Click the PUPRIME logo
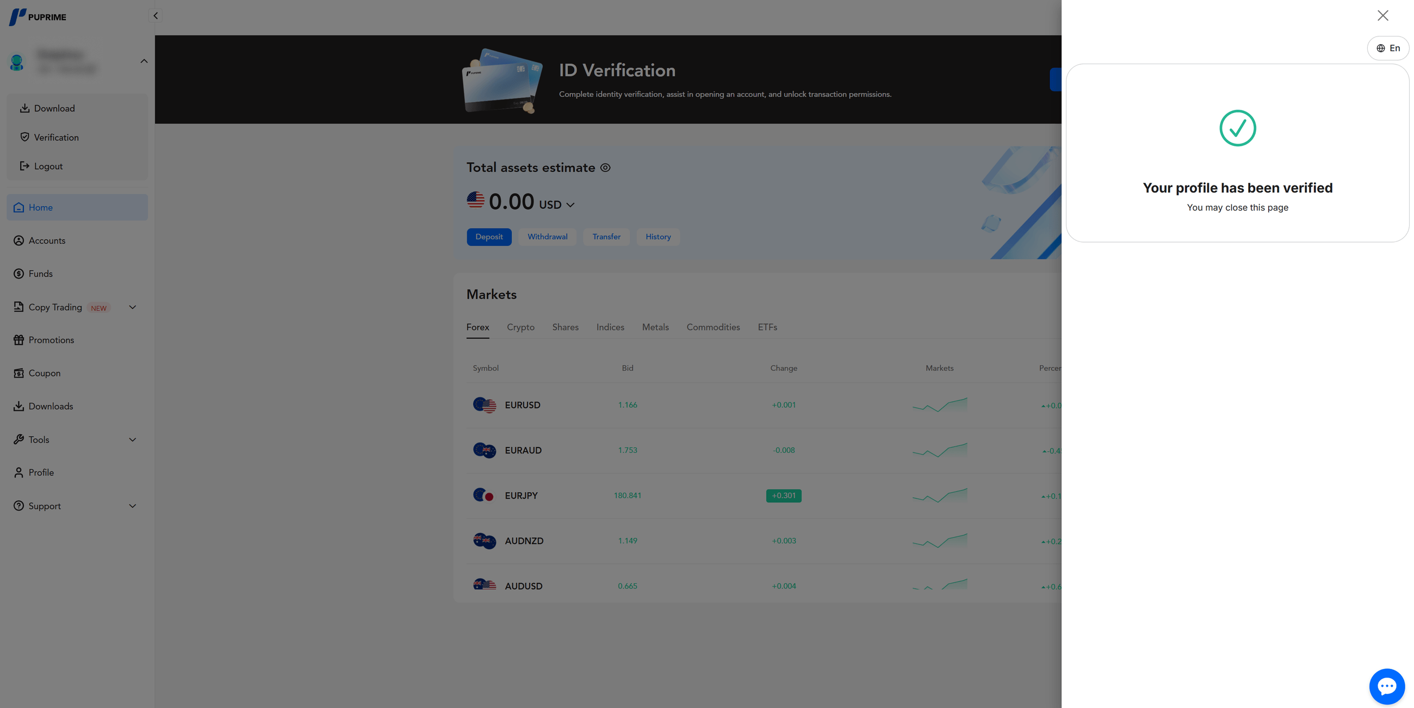The width and height of the screenshot is (1414, 708). (x=38, y=17)
